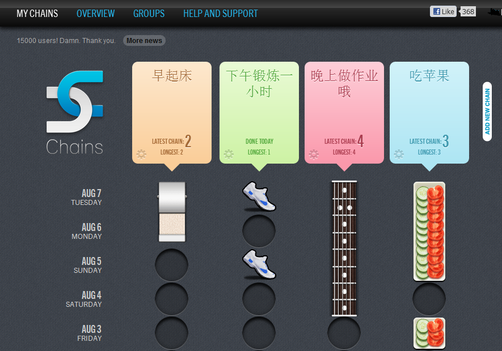Click the AUG 7 TUESDAY date label
502x351 pixels.
coord(86,197)
